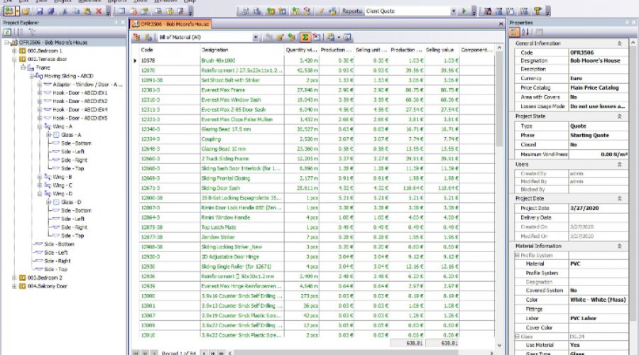Click the icon right of Sigma button
Image resolution: width=639 pixels, height=355 pixels.
(317, 37)
